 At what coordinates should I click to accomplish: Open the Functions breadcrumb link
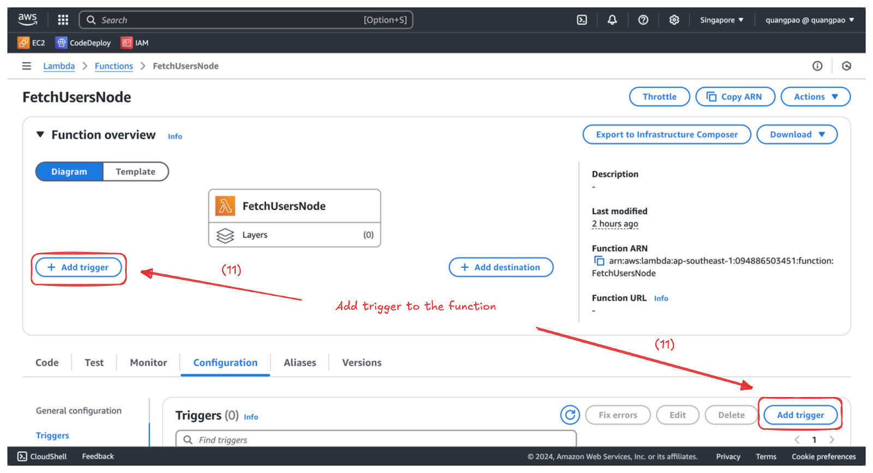114,66
